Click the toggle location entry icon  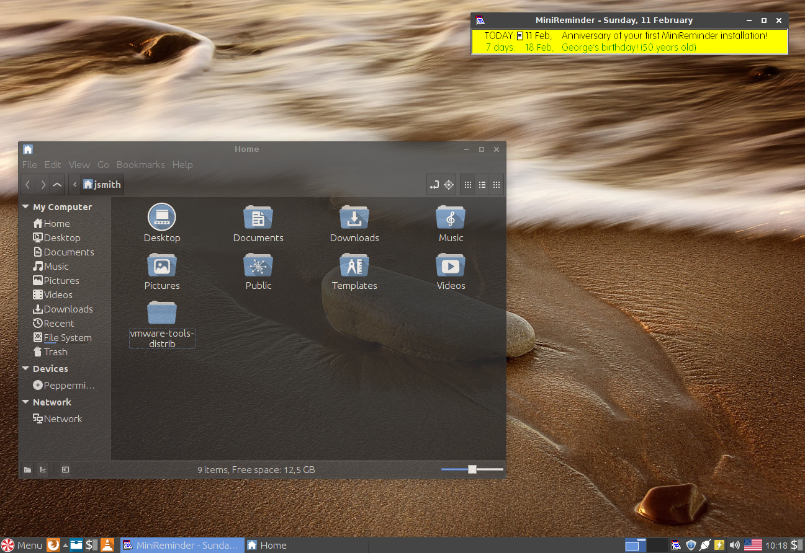tap(434, 185)
